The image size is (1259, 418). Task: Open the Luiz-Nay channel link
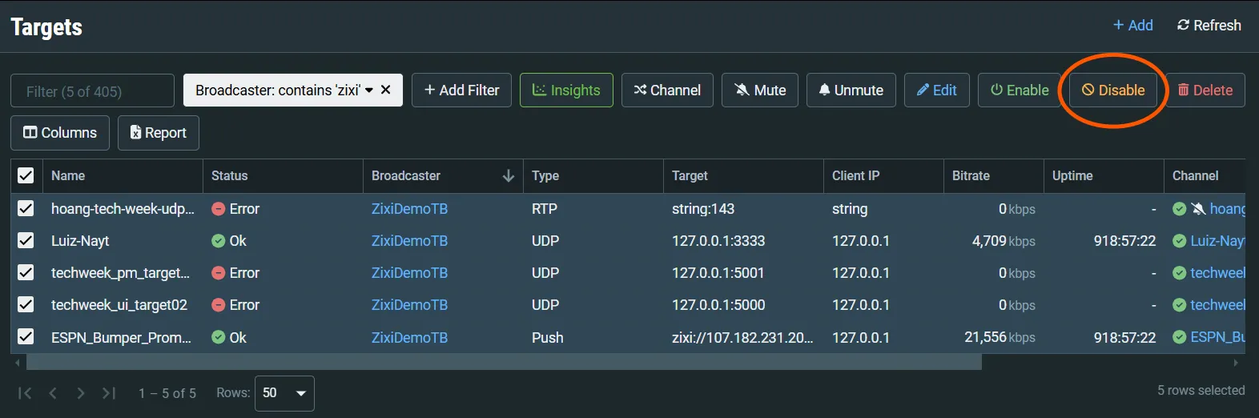(x=1217, y=241)
